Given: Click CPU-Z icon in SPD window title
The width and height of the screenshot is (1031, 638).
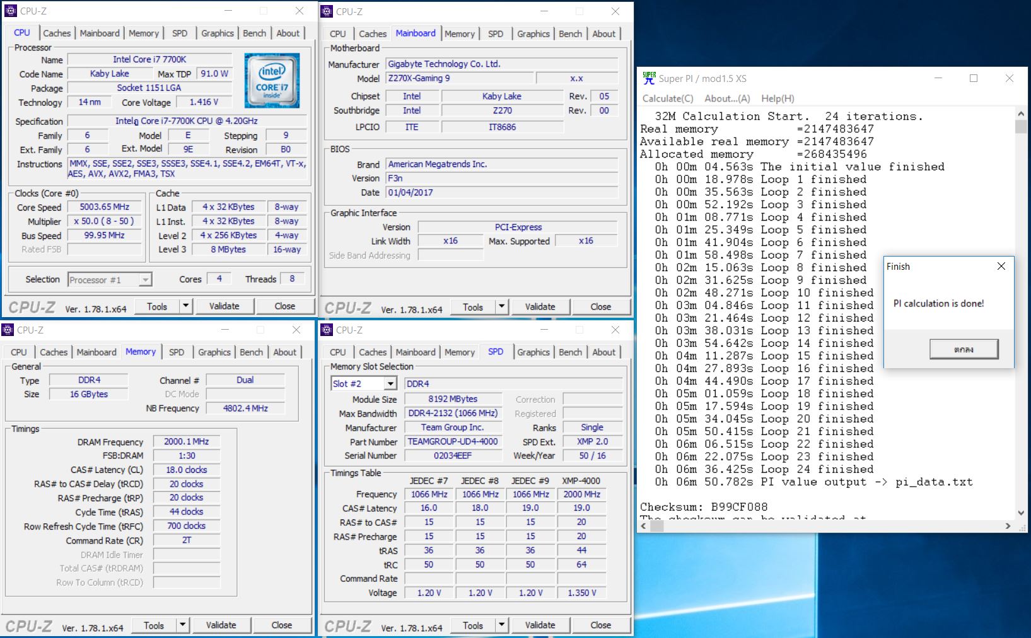Looking at the screenshot, I should pos(327,330).
